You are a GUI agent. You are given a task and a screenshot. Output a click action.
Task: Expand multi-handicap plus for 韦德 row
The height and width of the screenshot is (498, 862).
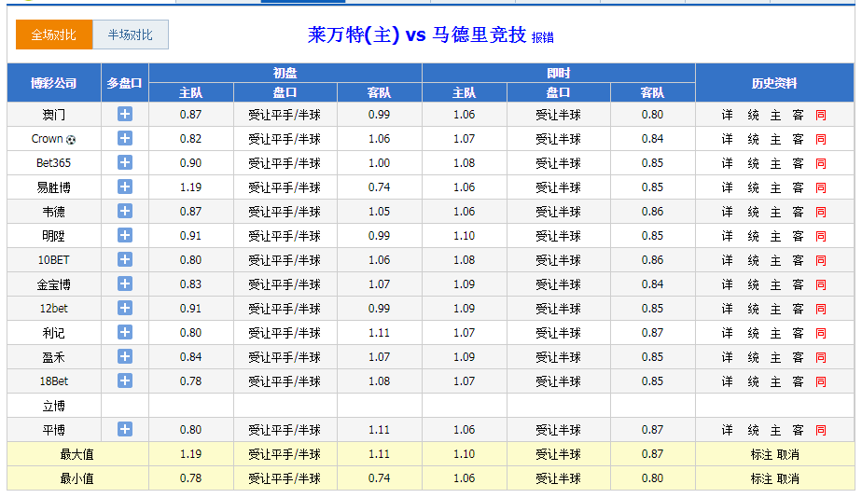[125, 211]
